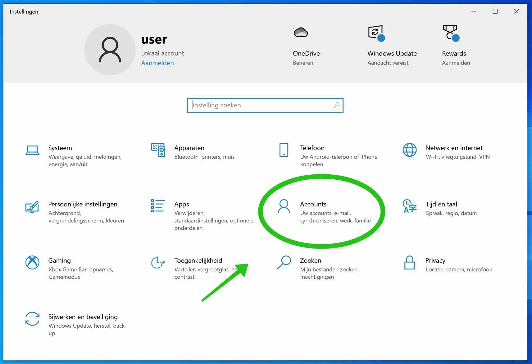Screen dimensions: 532x364
Task: Open the Gaming Xbox icon
Action: [x=32, y=263]
